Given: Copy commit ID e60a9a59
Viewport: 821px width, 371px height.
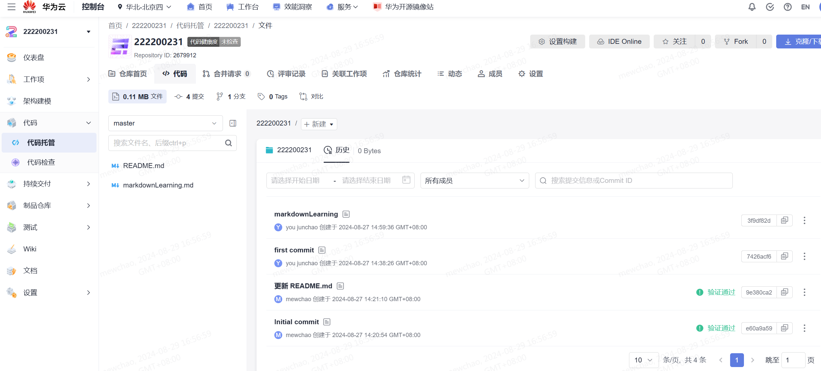Looking at the screenshot, I should tap(784, 328).
